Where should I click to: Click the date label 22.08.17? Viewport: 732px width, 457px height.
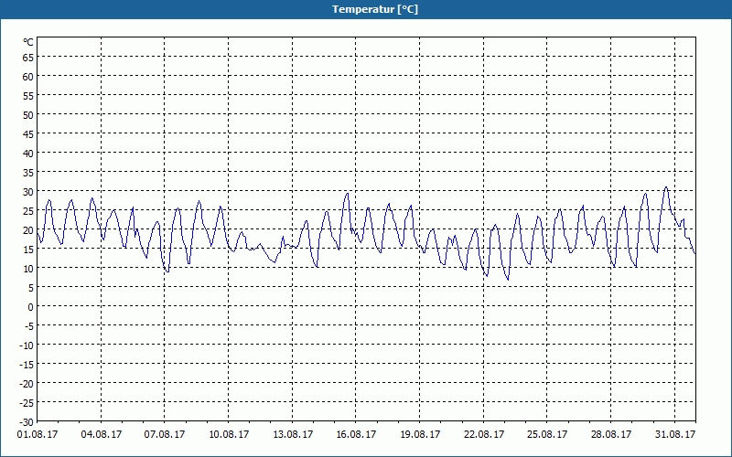tap(484, 434)
